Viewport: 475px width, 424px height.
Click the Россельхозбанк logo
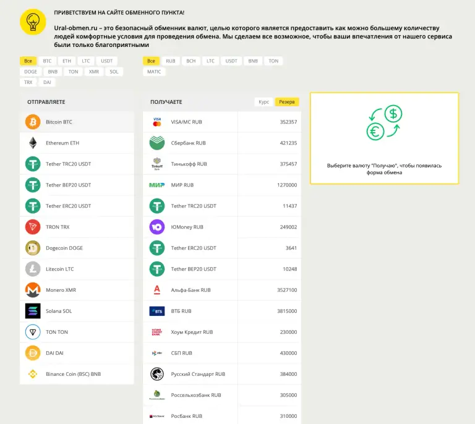pyautogui.click(x=157, y=395)
